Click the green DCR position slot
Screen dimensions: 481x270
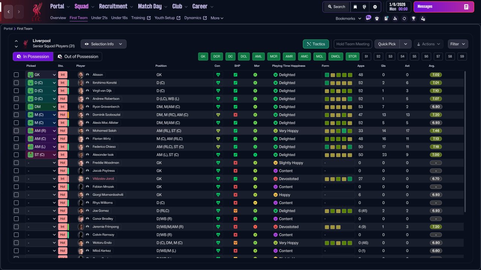217,57
